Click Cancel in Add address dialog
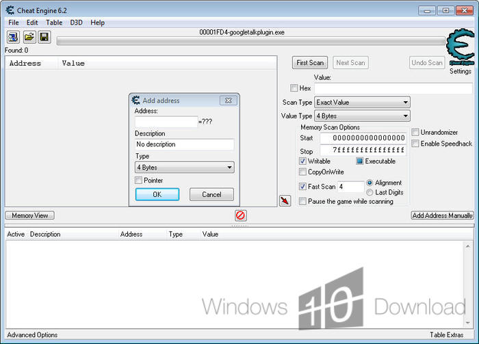Image resolution: width=479 pixels, height=344 pixels. (x=211, y=194)
